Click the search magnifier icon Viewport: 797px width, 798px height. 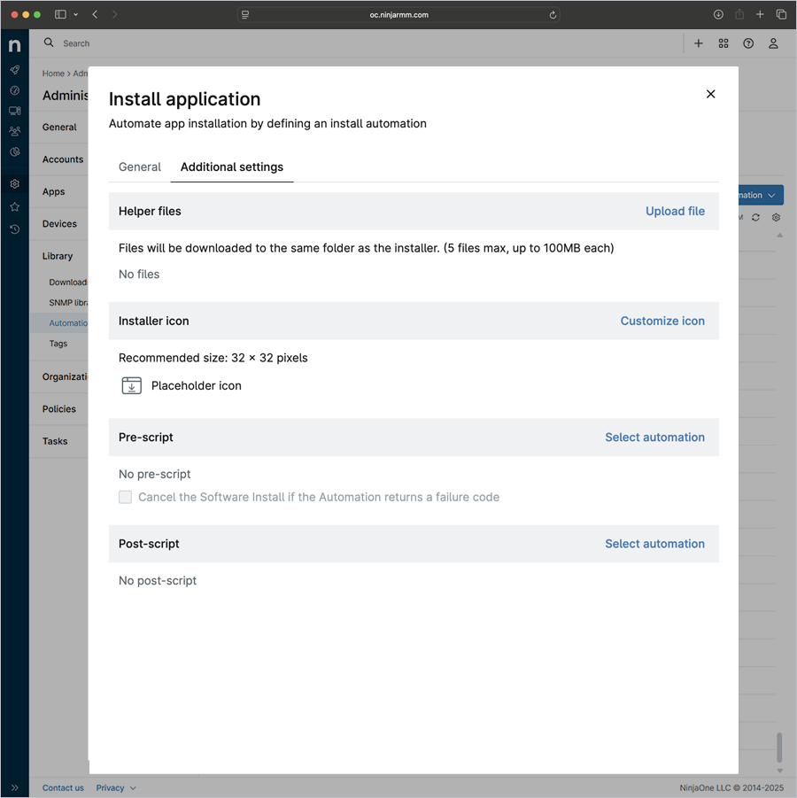tap(49, 43)
